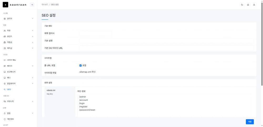Expand the 커뮤니티 menu chevron

33,101
